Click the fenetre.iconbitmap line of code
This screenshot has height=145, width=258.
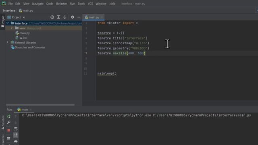click(x=123, y=43)
